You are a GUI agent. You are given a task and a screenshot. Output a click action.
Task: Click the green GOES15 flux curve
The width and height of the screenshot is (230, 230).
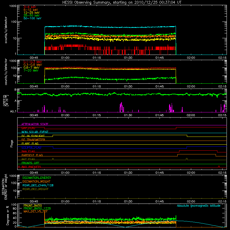point(122,94)
